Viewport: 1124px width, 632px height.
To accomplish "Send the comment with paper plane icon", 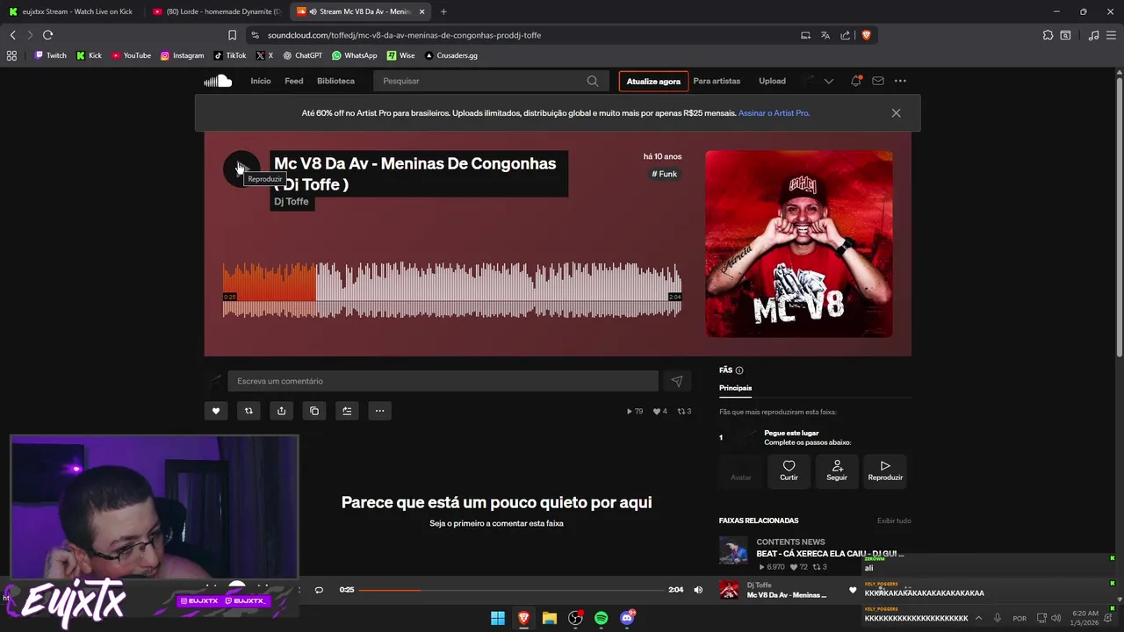I will coord(677,381).
